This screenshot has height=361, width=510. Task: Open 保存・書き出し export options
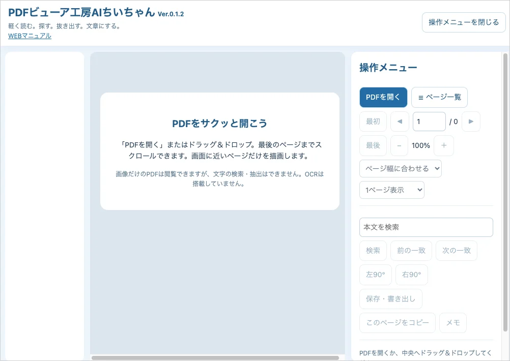click(390, 299)
